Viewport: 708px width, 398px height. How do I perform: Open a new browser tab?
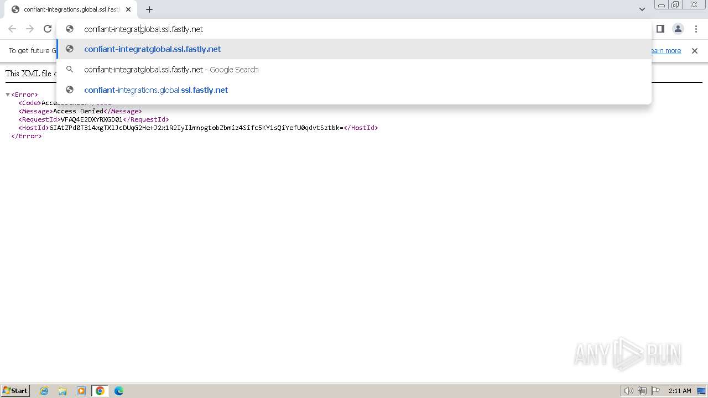point(149,9)
